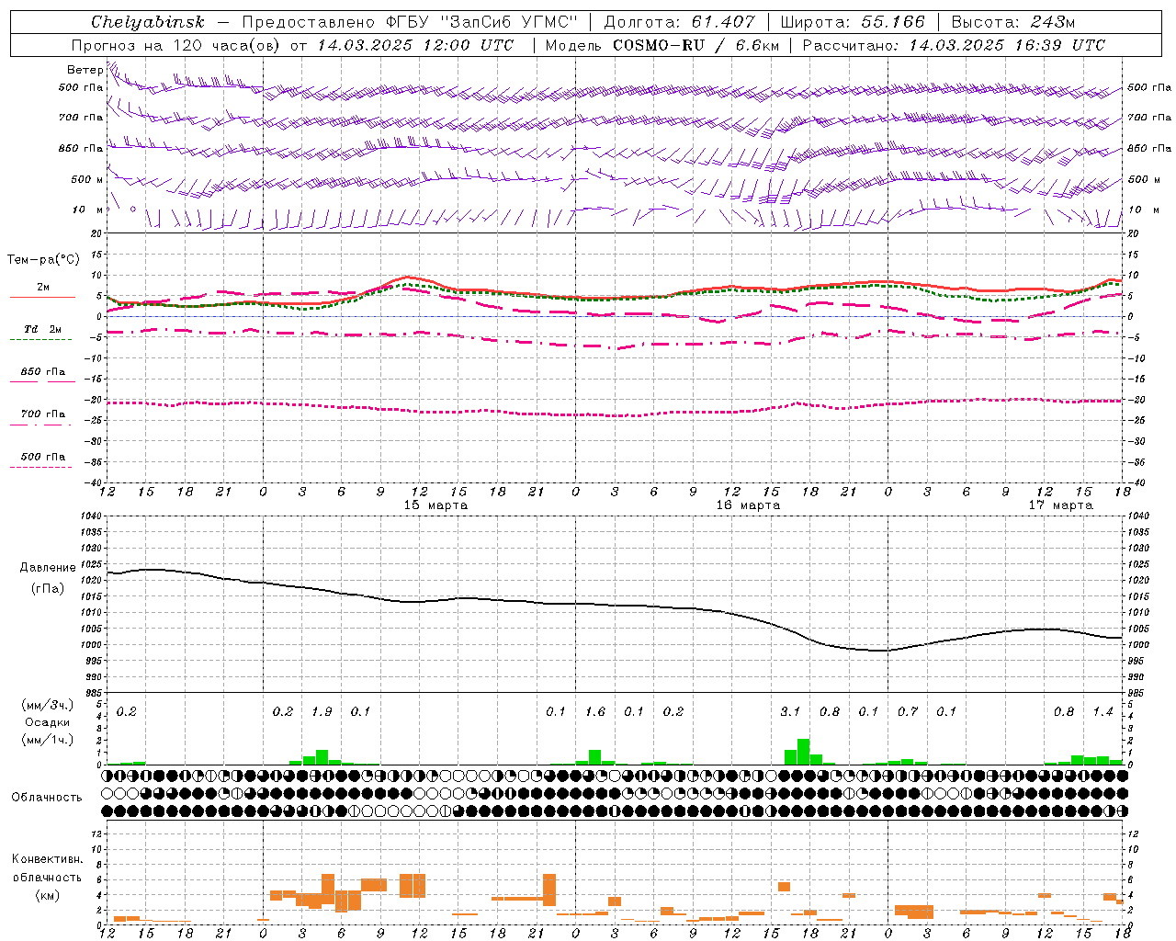This screenshot has height=941, width=1176.
Task: Click the Осадки panel label
Action: (47, 722)
